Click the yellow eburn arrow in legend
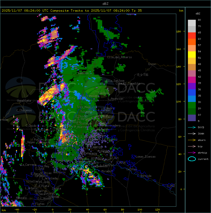The image size is (211, 213). (x=192, y=140)
